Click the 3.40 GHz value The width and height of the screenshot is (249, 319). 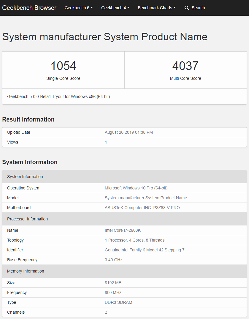pos(114,260)
